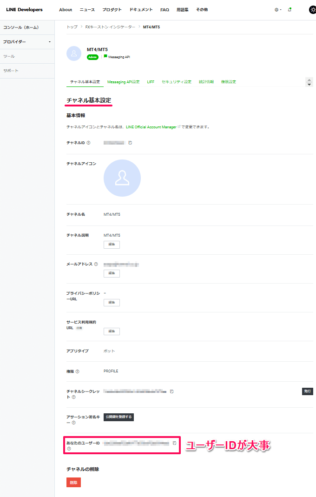Click the MT4/MT5 header avatar icon

[74, 53]
